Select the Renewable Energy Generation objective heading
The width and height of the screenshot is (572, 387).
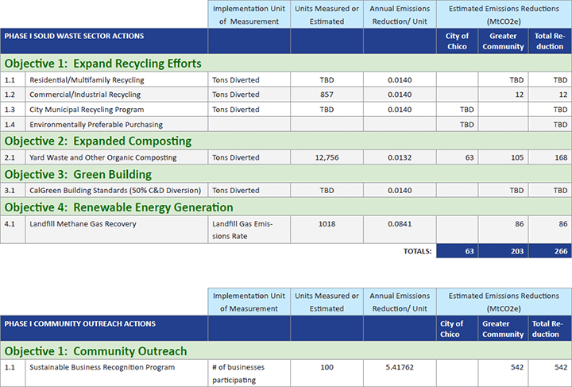[x=119, y=207]
